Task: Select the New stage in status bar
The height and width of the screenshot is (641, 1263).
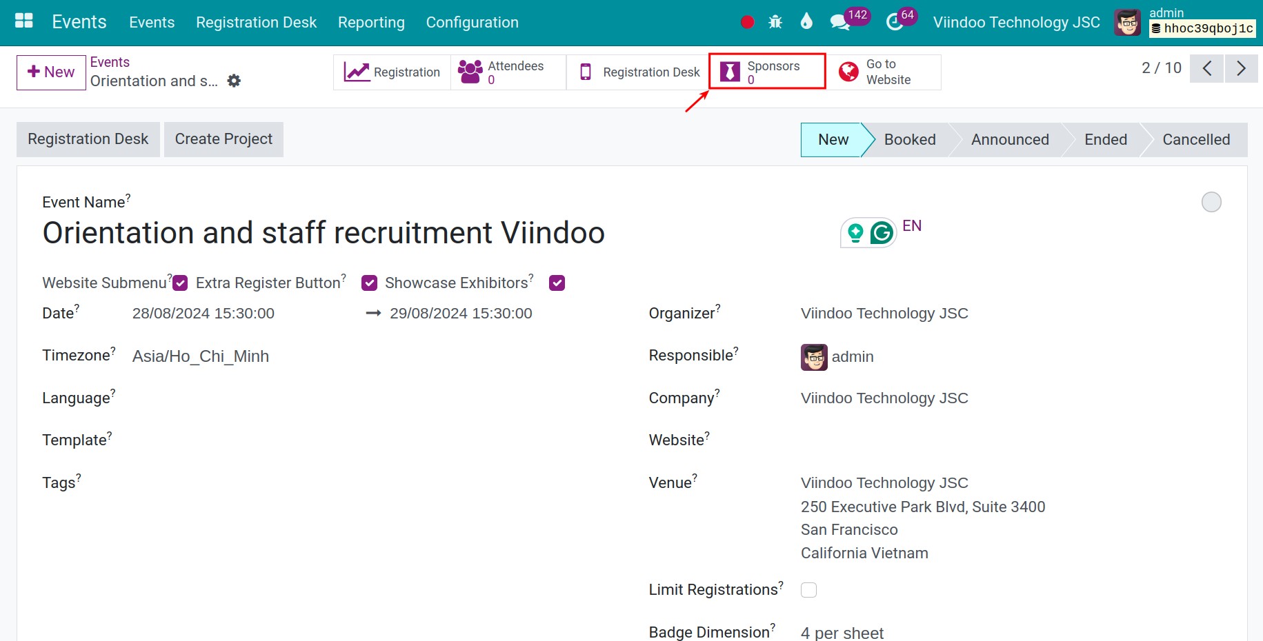Action: click(x=833, y=140)
